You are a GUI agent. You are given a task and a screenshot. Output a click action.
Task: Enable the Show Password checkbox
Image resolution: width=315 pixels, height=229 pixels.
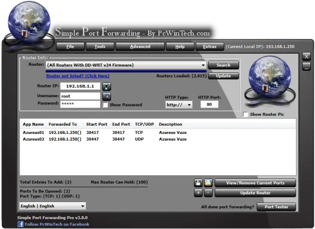pos(105,105)
